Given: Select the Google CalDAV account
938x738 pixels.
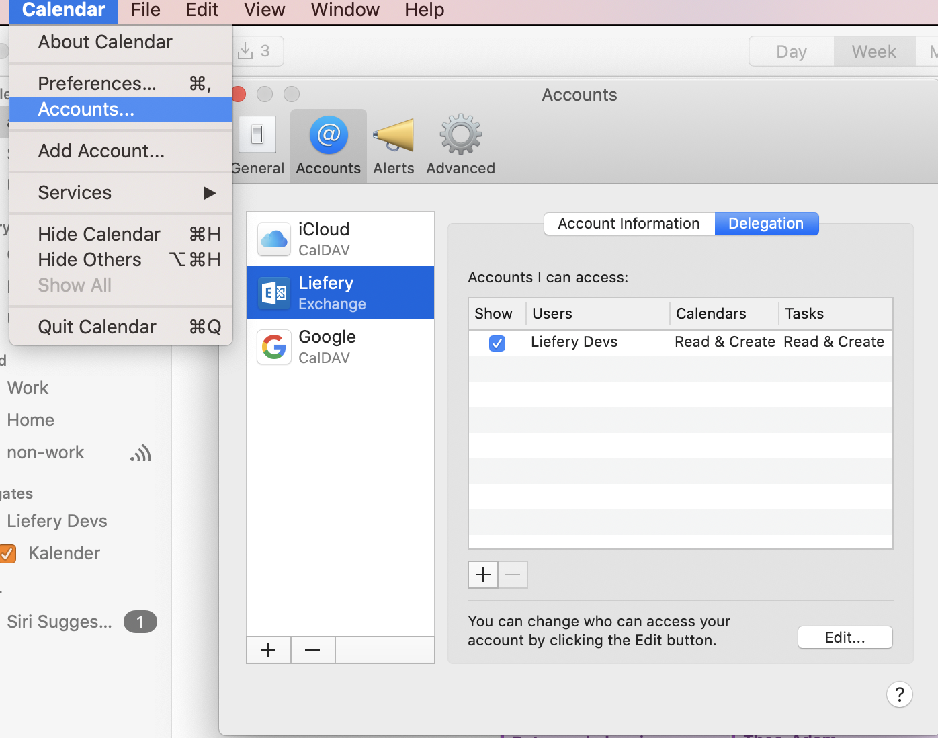Looking at the screenshot, I should [341, 346].
